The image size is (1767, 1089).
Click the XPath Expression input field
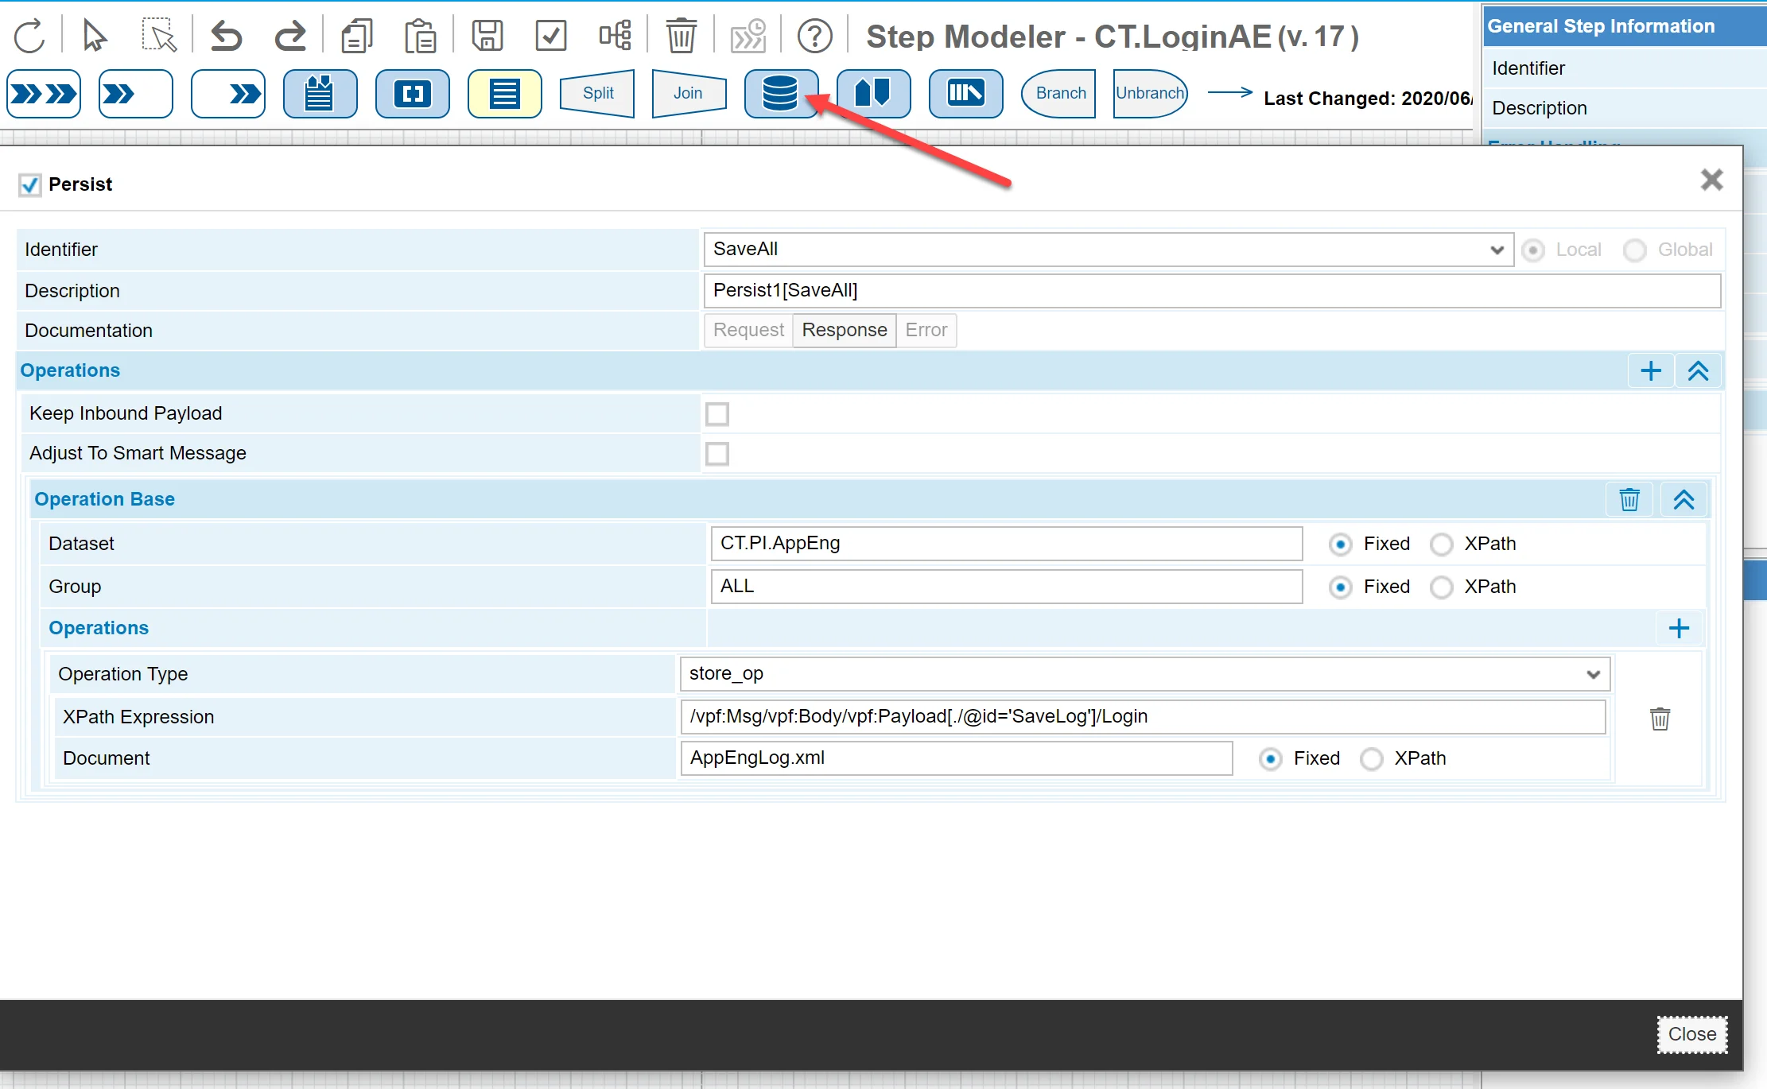(x=1142, y=717)
